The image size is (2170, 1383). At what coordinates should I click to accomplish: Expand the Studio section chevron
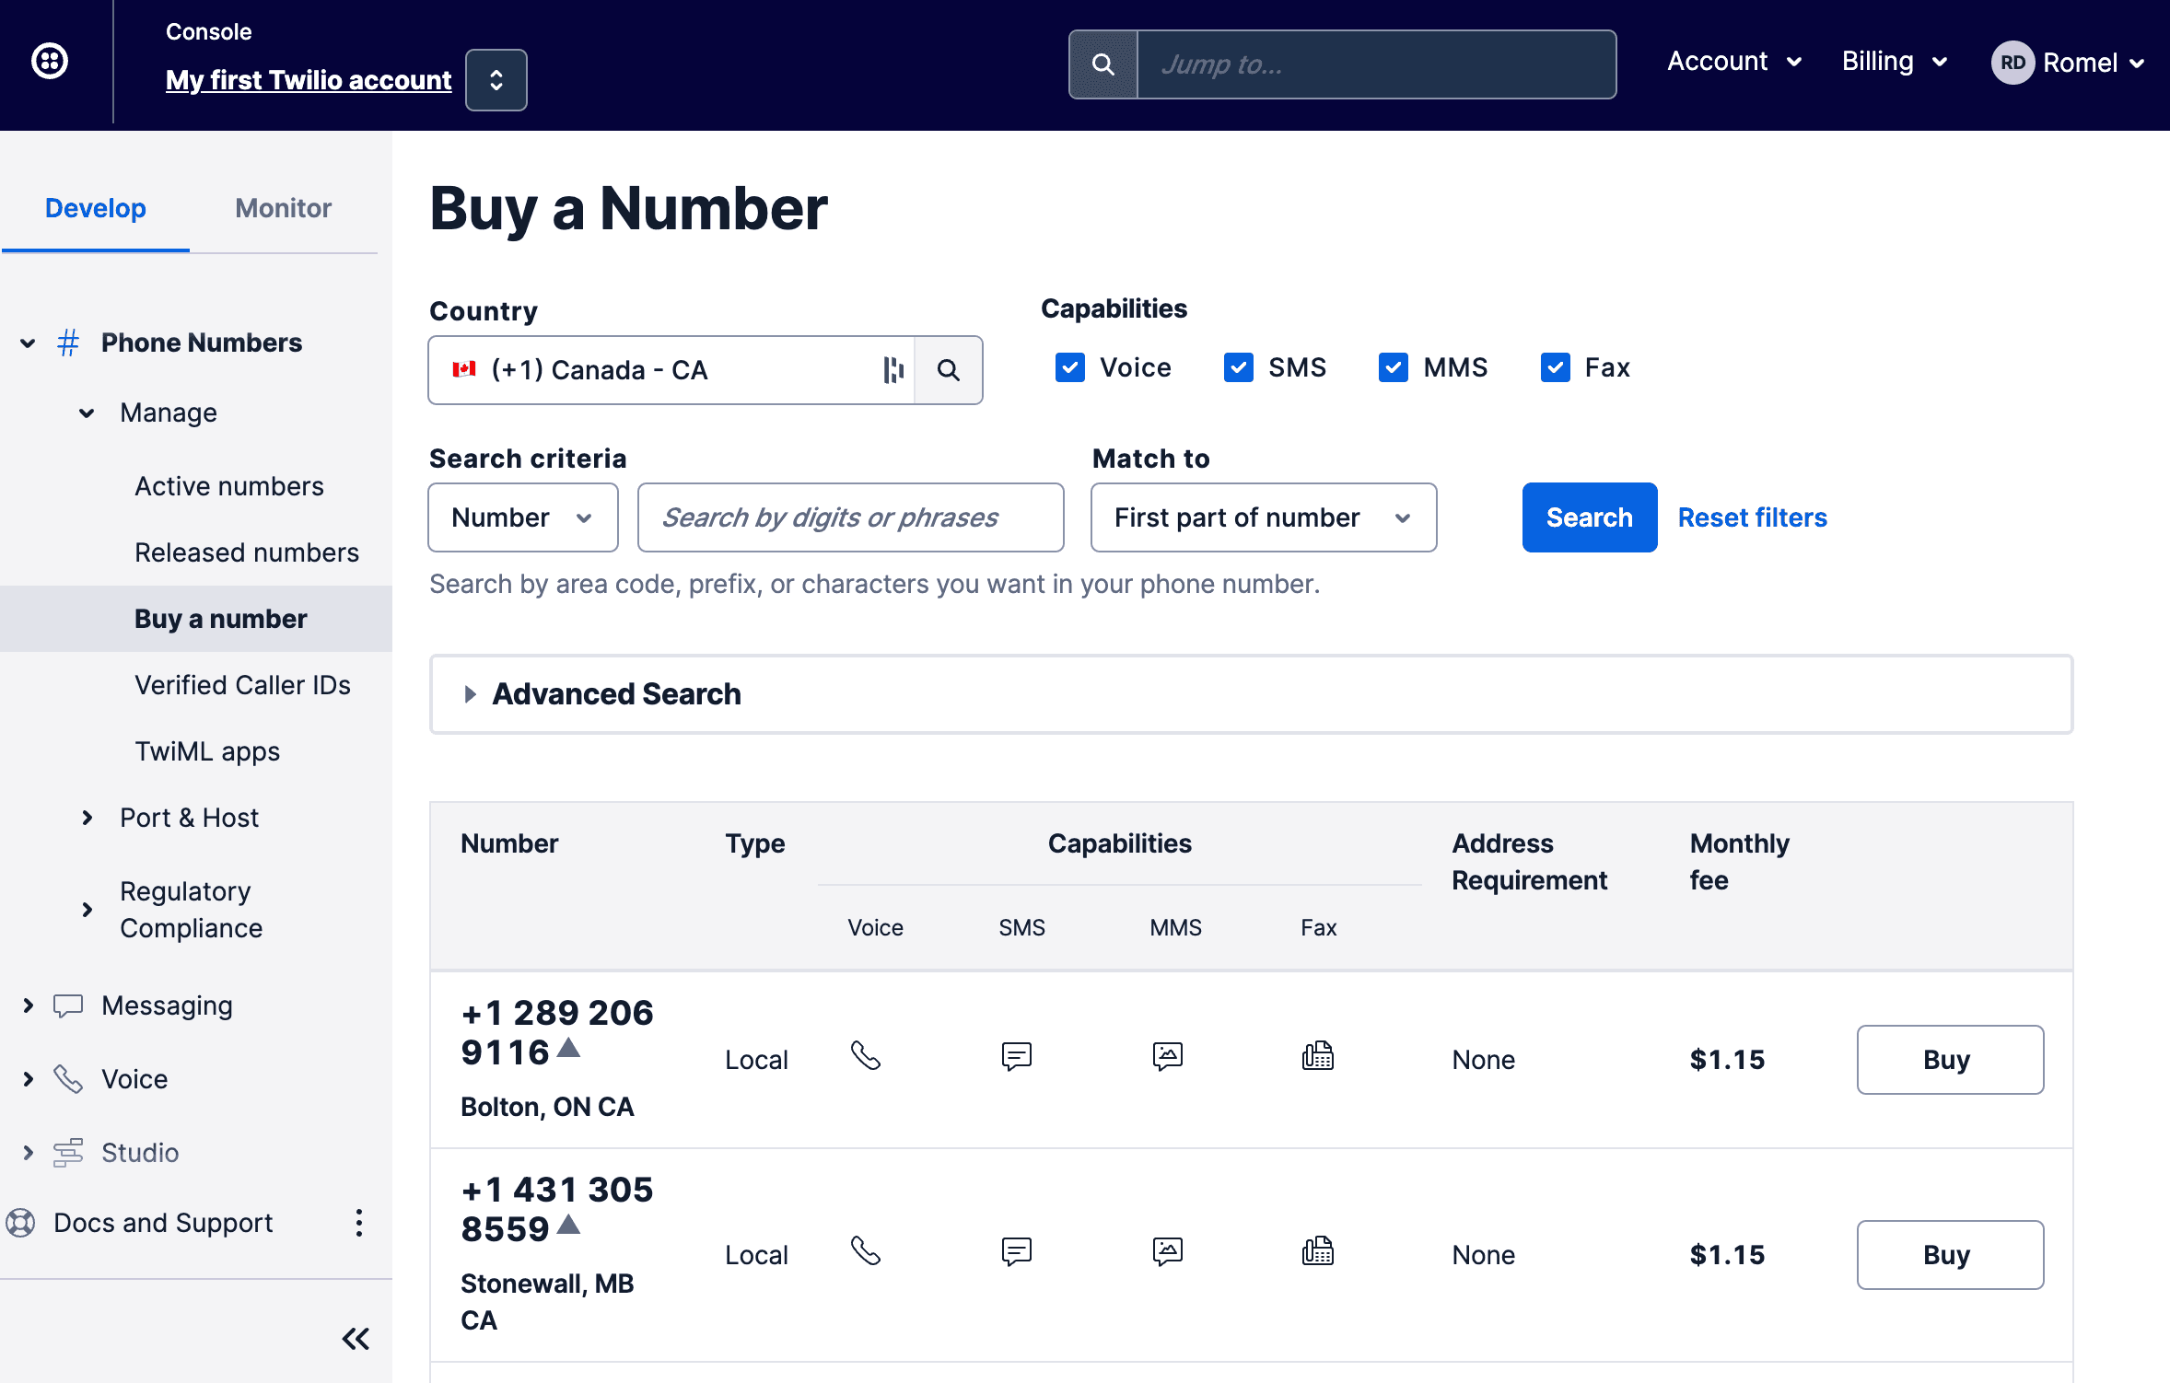28,1153
